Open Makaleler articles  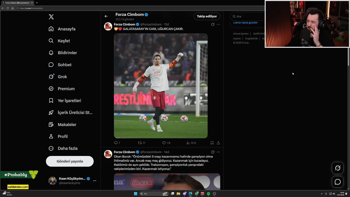click(62, 124)
